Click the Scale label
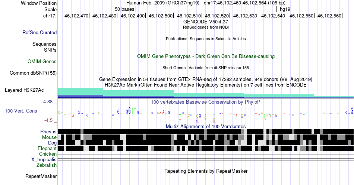The image size is (354, 185). (x=50, y=9)
